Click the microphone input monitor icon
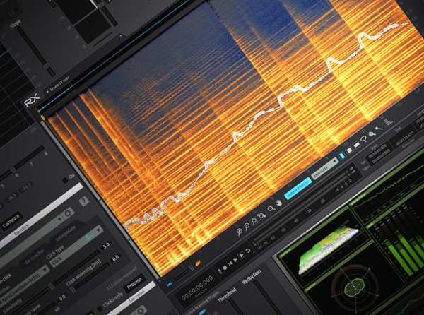This screenshot has width=424, height=315. 220,271
